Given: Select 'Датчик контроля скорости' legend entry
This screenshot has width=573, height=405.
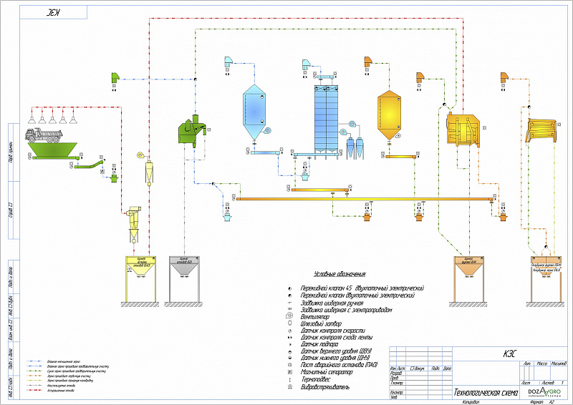Looking at the screenshot, I should [x=332, y=331].
